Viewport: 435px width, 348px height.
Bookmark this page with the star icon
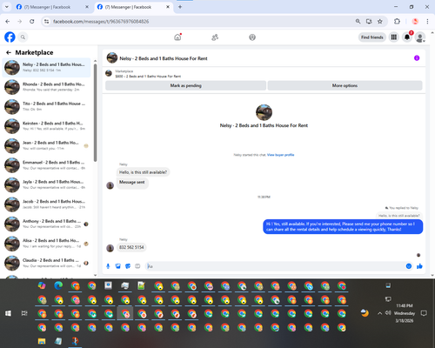point(380,21)
